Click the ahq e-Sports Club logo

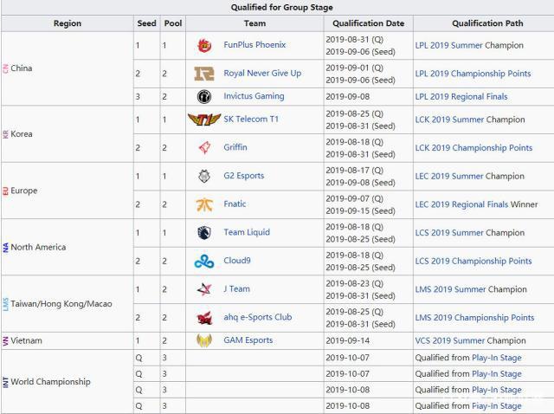point(204,318)
